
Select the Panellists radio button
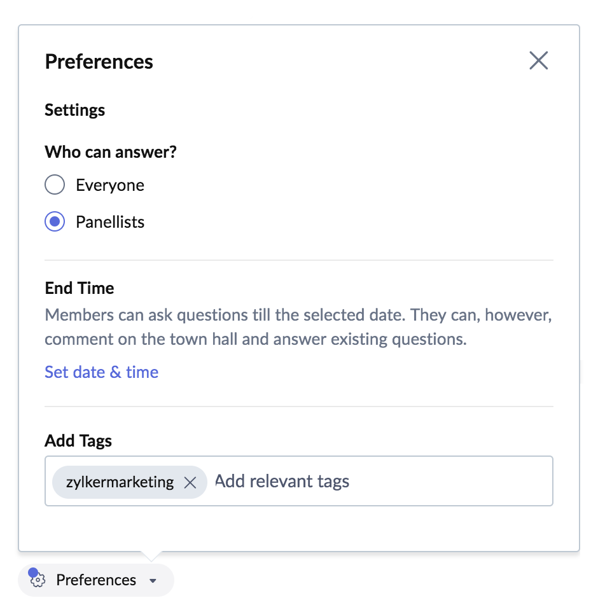(55, 222)
